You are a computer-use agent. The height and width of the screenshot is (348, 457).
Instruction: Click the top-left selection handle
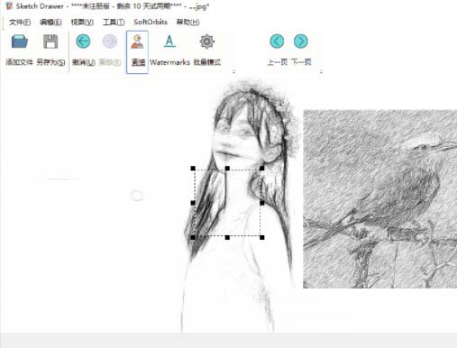(193, 169)
